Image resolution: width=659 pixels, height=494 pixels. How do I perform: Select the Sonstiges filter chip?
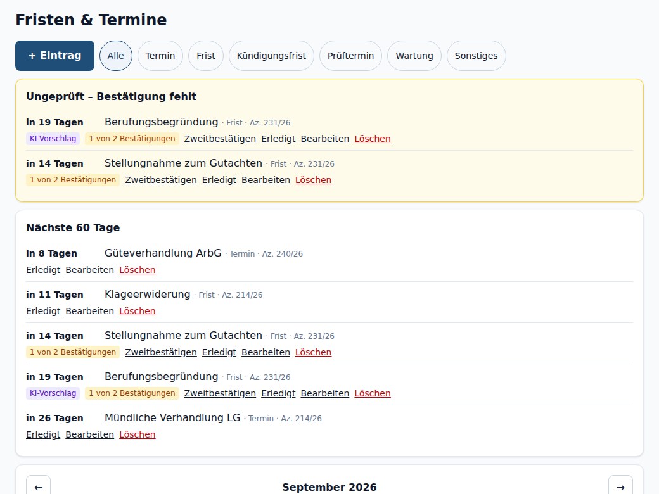click(476, 56)
